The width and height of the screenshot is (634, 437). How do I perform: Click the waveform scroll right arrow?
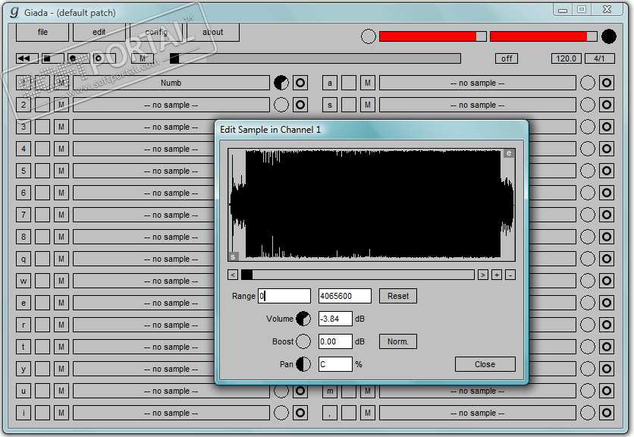483,275
